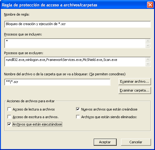This screenshot has height=150, width=155.
Task: Click the Archivos que están ejecutándose label
Action: (37, 124)
